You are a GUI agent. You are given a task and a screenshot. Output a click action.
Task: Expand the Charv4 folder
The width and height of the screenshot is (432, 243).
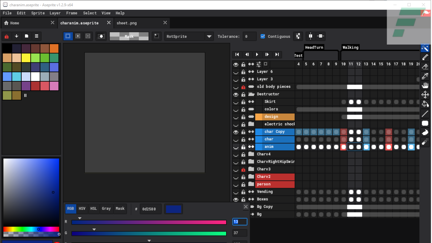(x=251, y=154)
